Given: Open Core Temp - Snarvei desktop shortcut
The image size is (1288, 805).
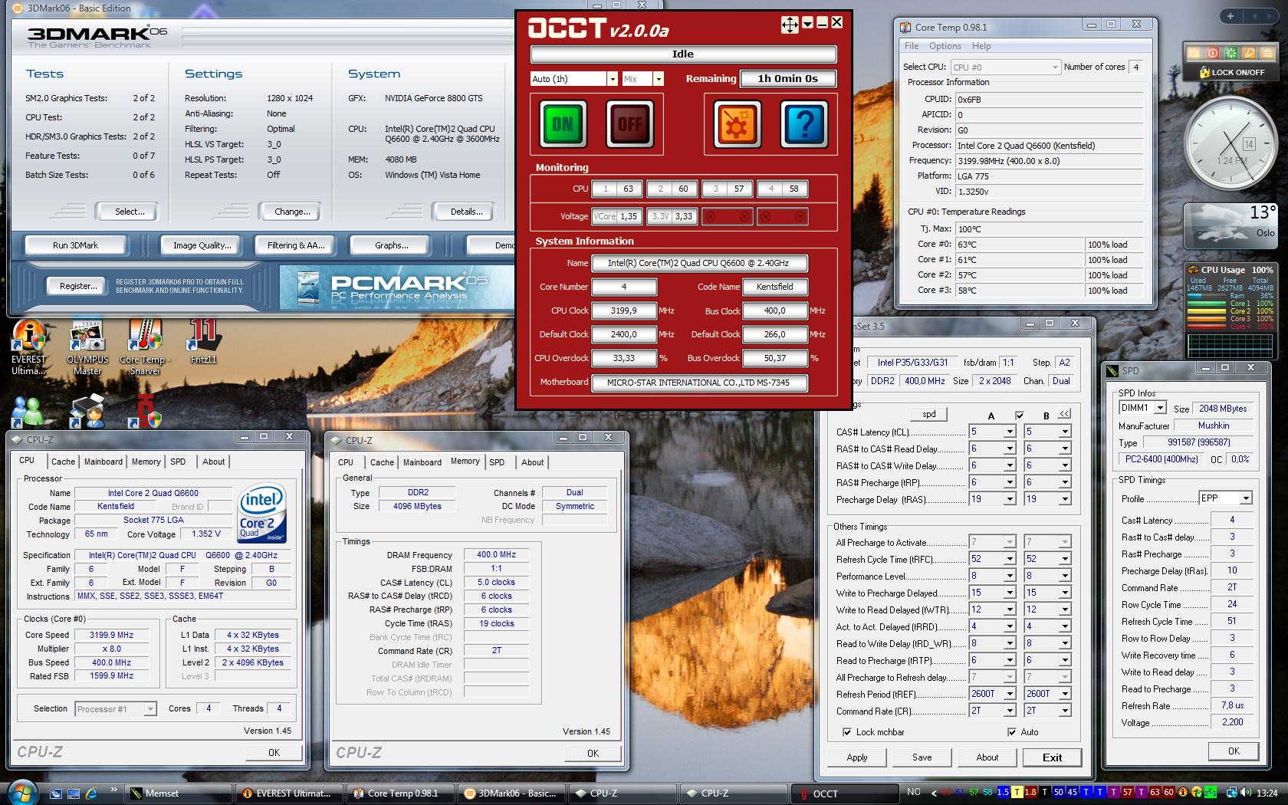Looking at the screenshot, I should [x=145, y=347].
